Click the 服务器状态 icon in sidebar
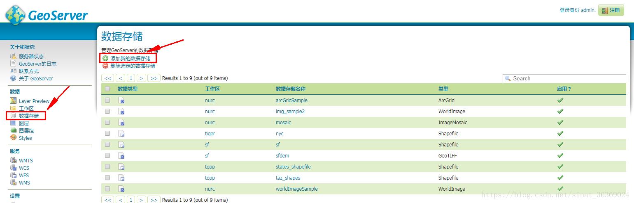 point(13,56)
